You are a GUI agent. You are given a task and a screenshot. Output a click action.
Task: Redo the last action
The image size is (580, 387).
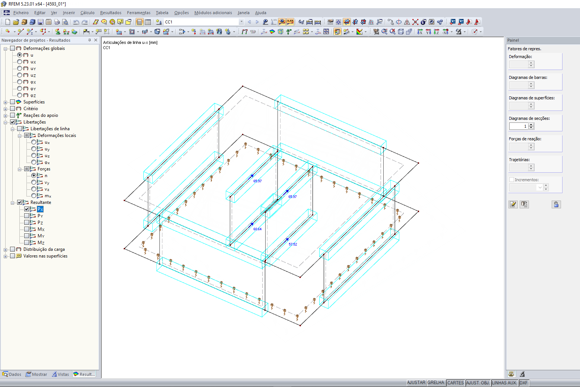click(x=85, y=22)
